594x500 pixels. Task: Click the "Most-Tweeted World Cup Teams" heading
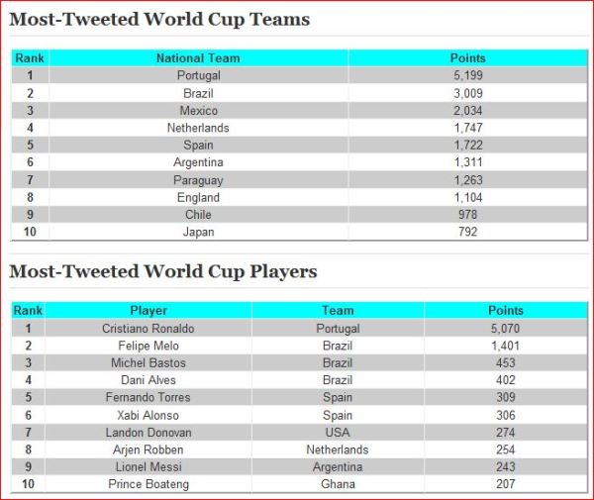[159, 20]
